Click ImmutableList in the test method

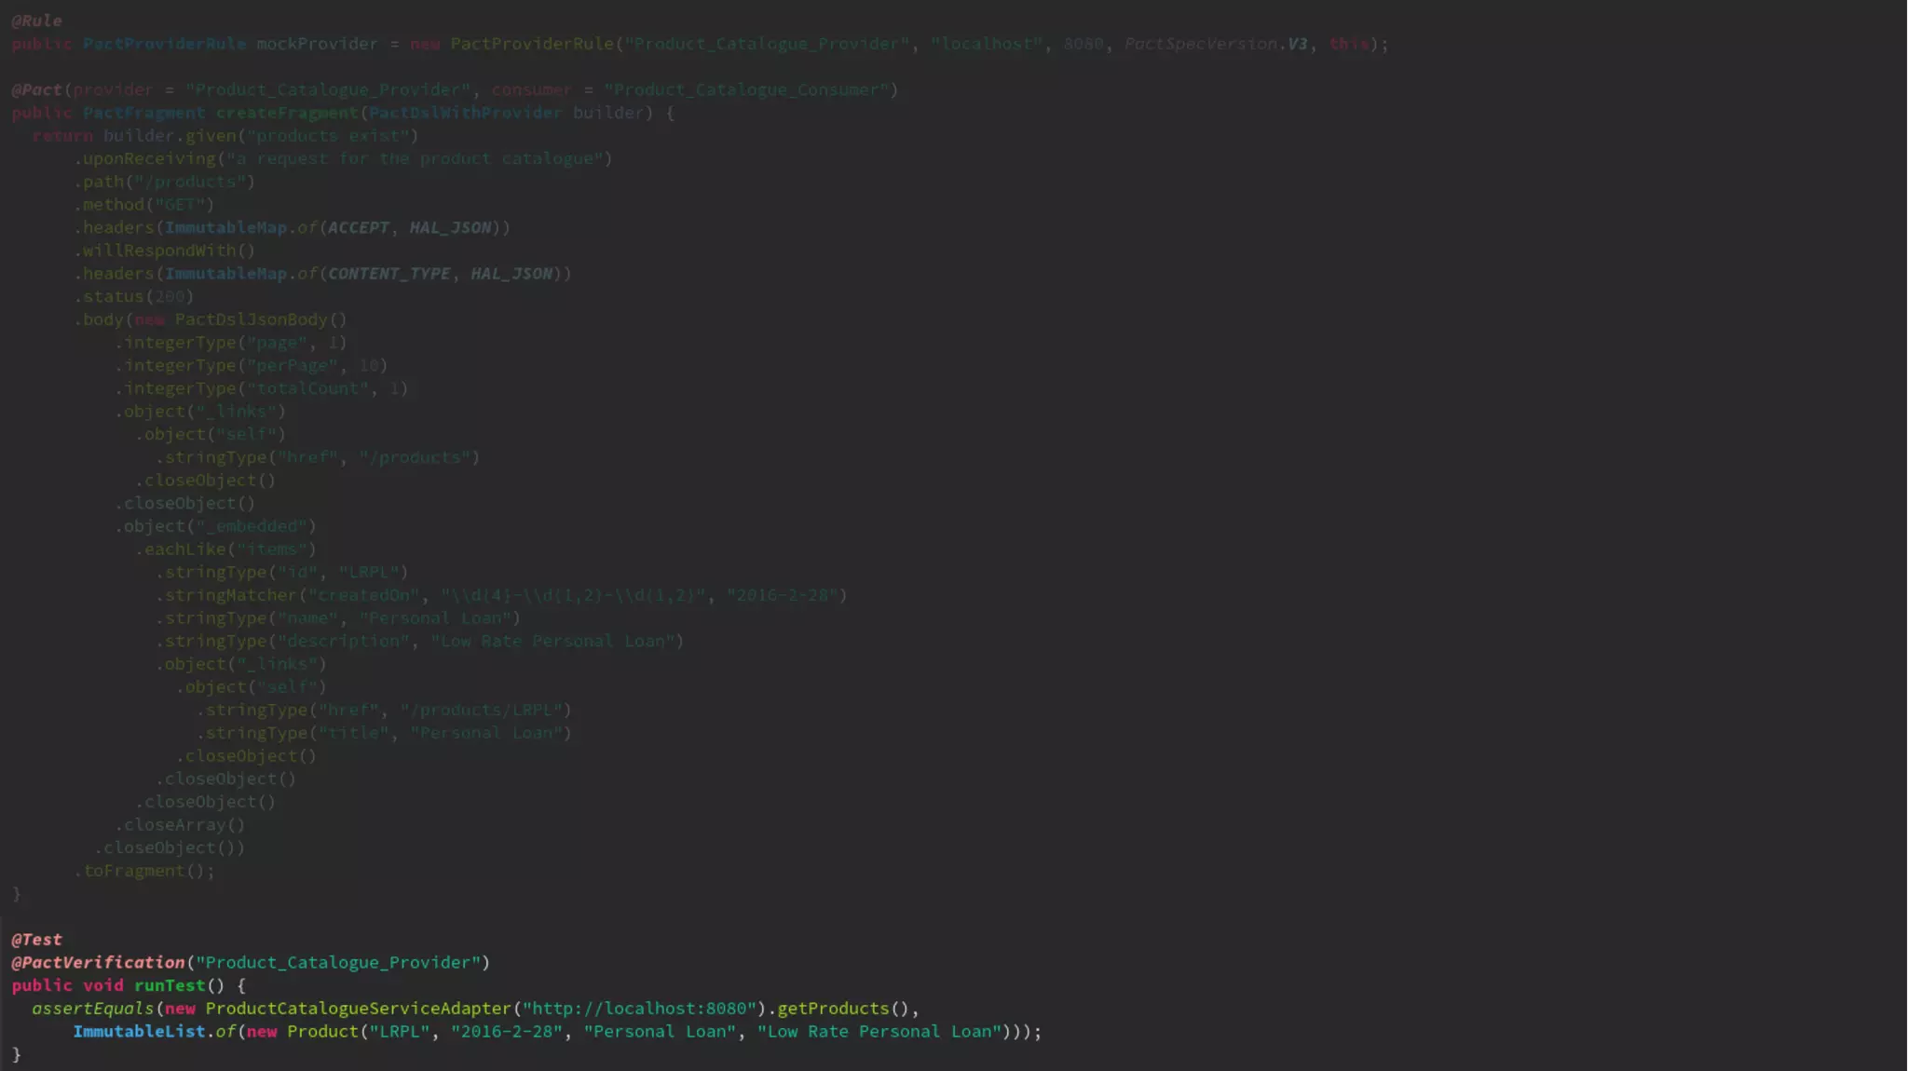click(139, 1032)
